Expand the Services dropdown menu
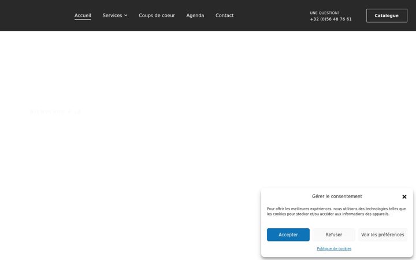The width and height of the screenshot is (416, 260). tap(115, 16)
